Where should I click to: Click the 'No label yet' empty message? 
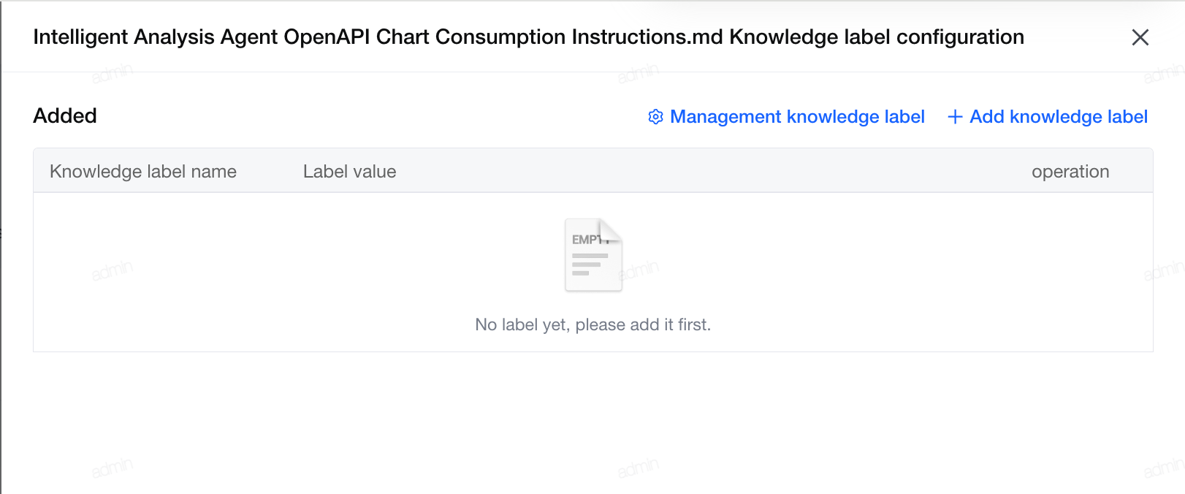[x=592, y=324]
